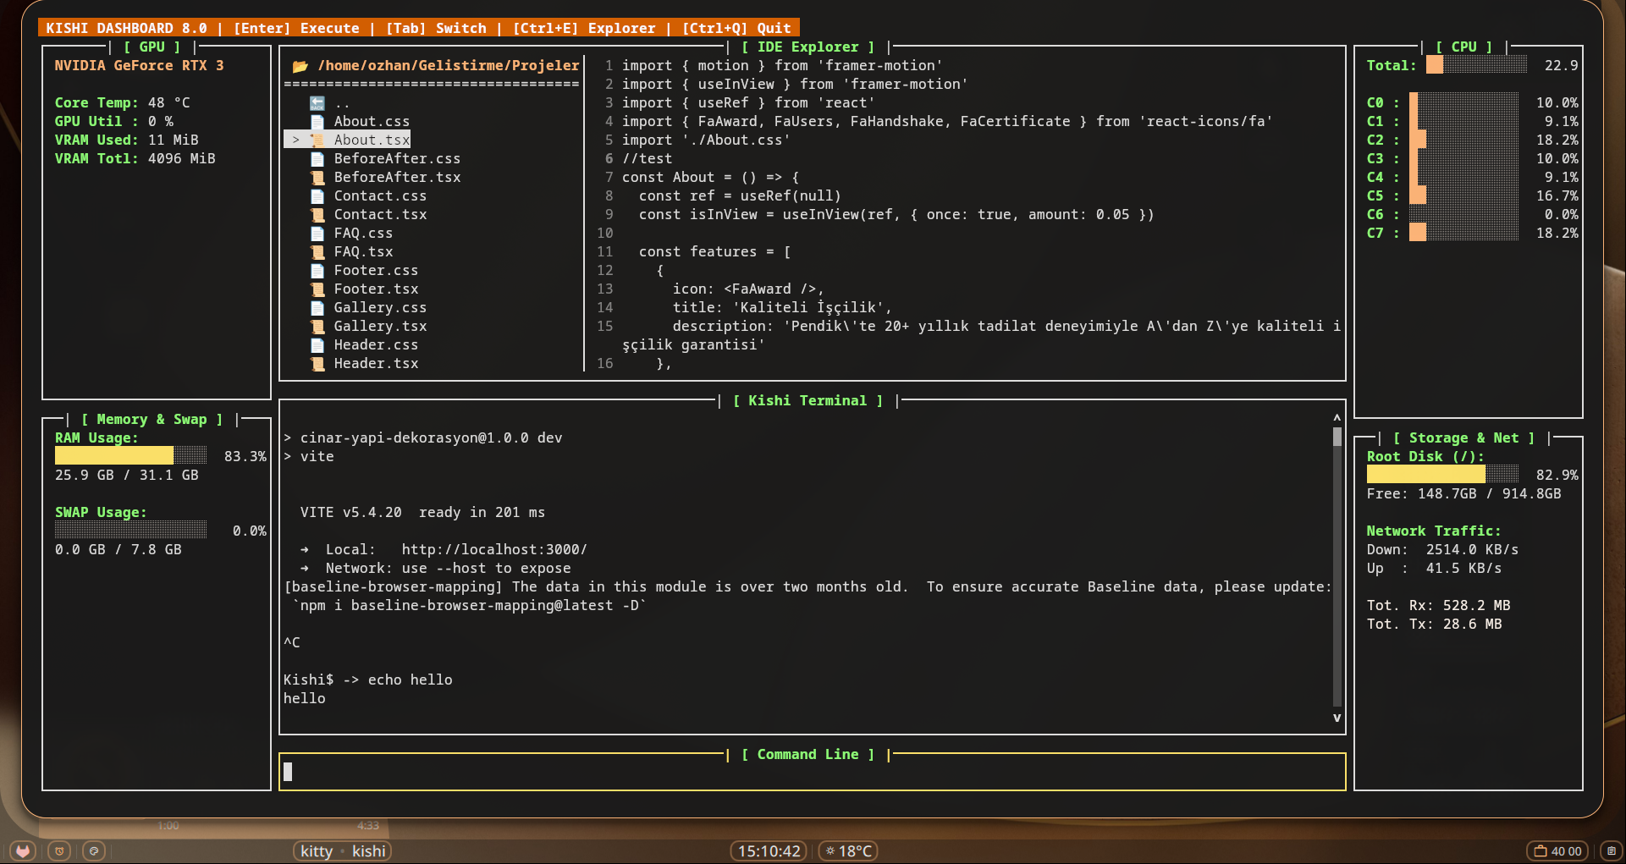Click the CPU Total usage bar

pyautogui.click(x=1476, y=66)
